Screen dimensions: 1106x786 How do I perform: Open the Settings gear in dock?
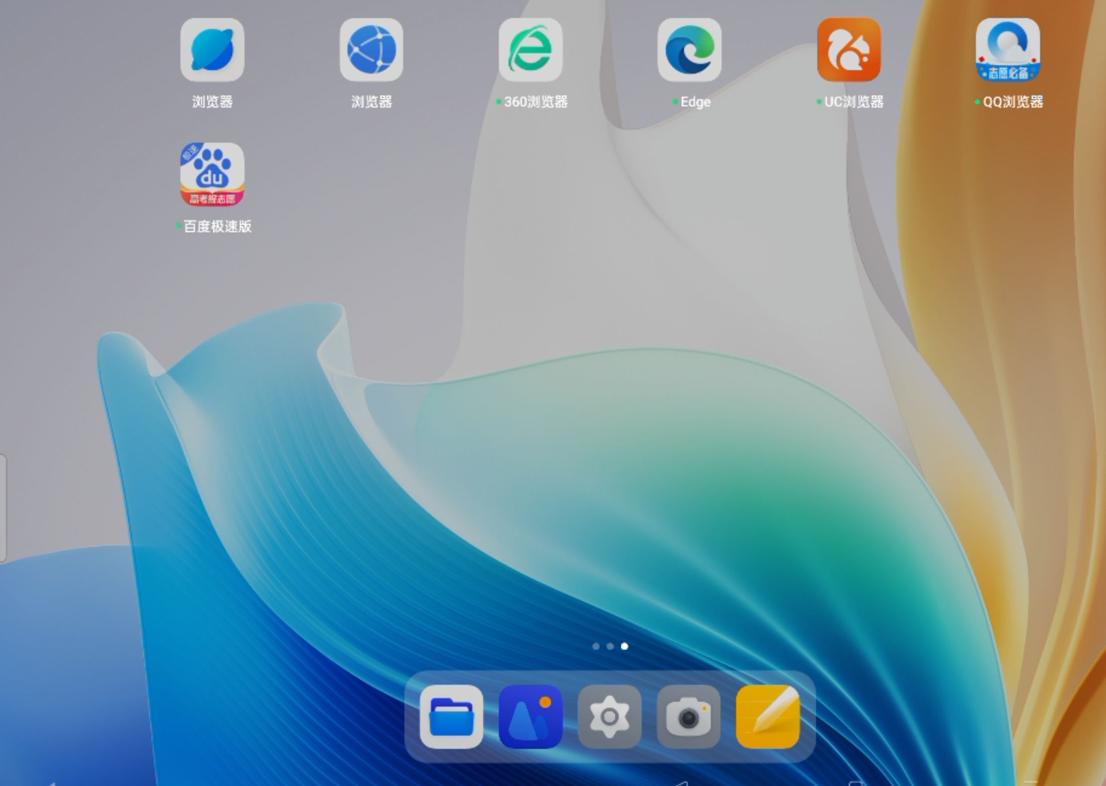(609, 716)
